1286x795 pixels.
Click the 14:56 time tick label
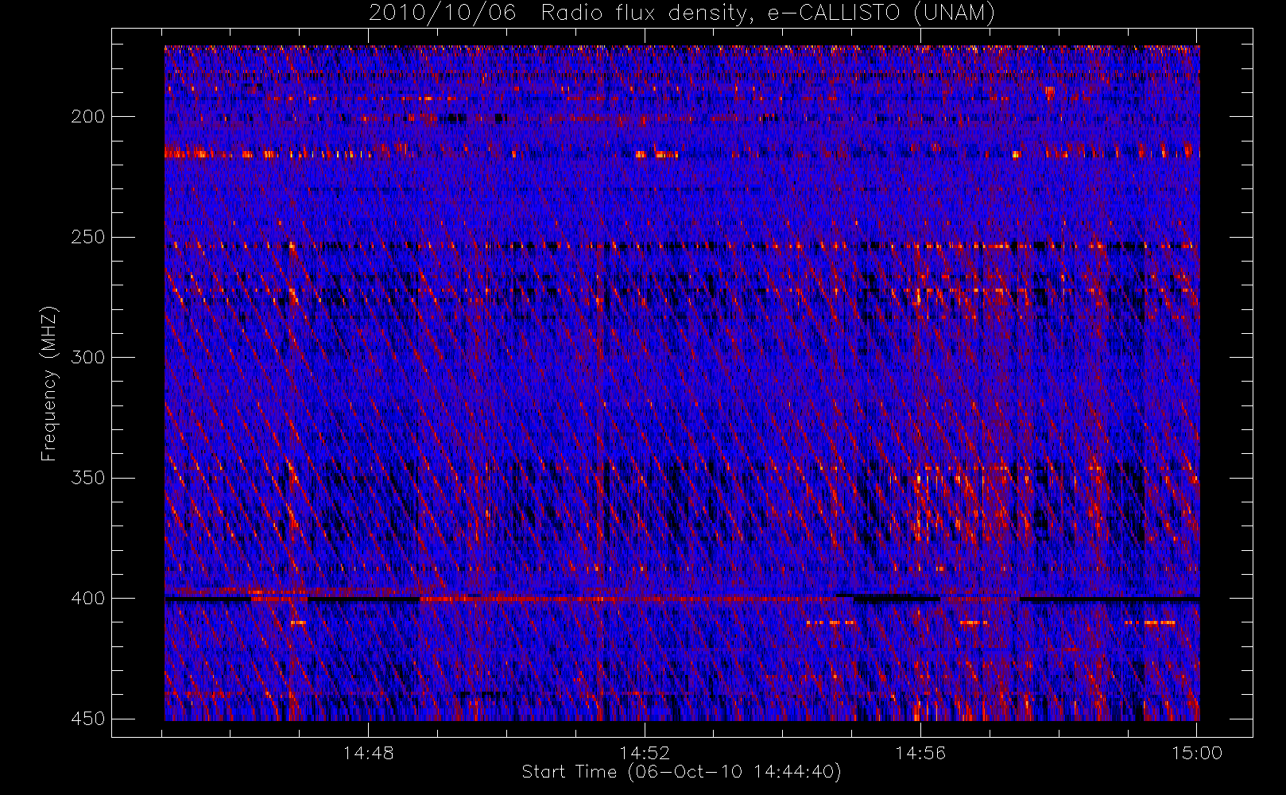click(x=920, y=753)
